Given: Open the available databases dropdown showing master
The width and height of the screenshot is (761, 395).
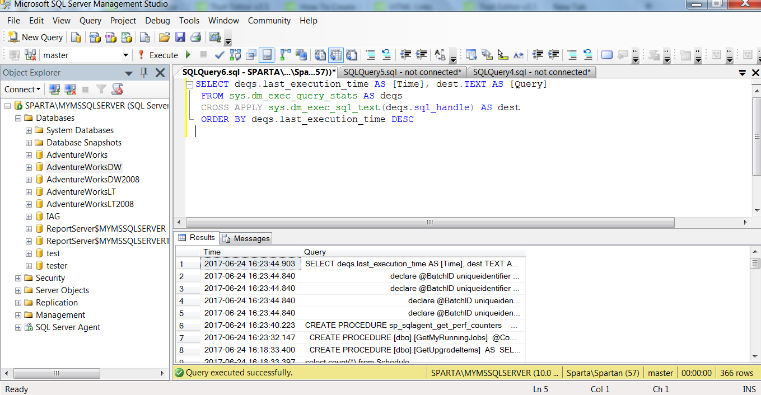Looking at the screenshot, I should (x=127, y=55).
